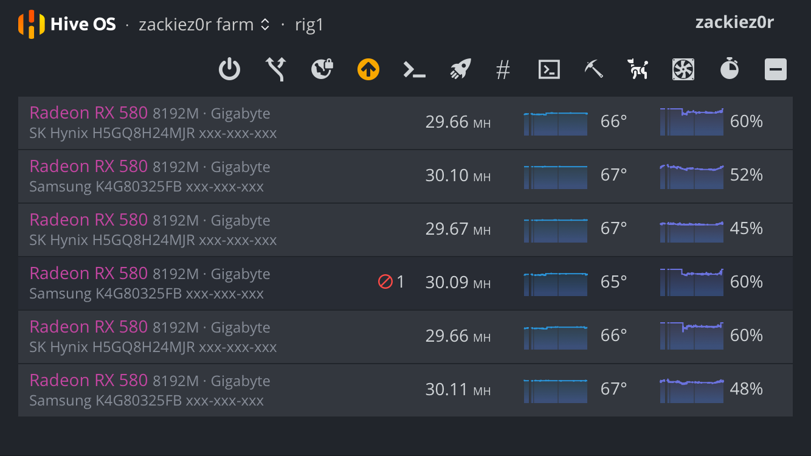Click the crossed-arrows network icon
Viewport: 811px width, 456px height.
(276, 69)
